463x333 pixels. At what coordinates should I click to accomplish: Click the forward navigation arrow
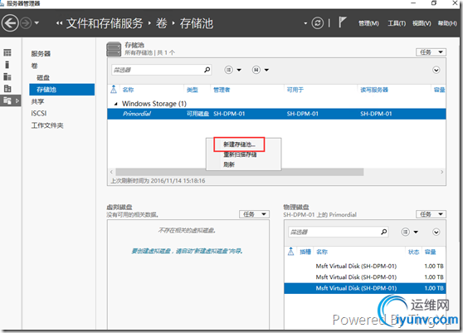pyautogui.click(x=26, y=23)
